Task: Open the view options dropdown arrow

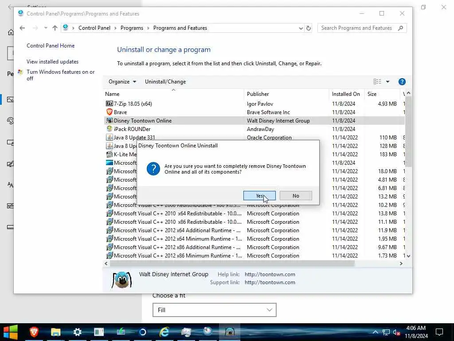Action: point(387,82)
